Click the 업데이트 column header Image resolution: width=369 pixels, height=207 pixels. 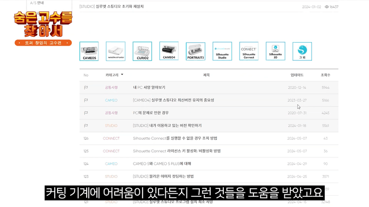click(x=297, y=75)
